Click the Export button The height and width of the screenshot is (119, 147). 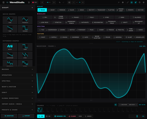[x=26, y=116]
